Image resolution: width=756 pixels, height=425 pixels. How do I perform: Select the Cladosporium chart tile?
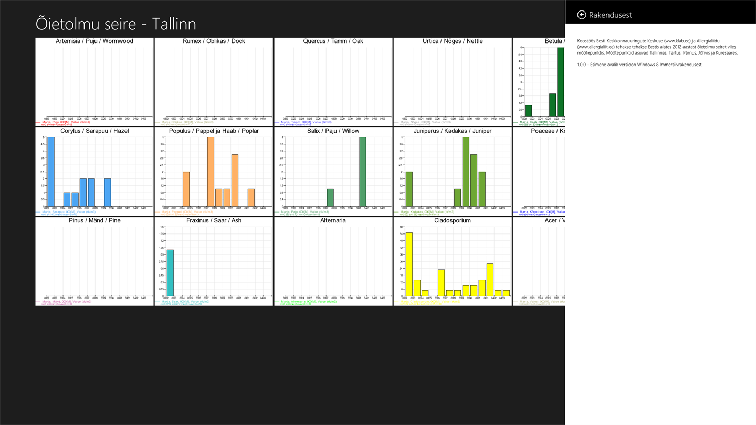[x=453, y=261]
